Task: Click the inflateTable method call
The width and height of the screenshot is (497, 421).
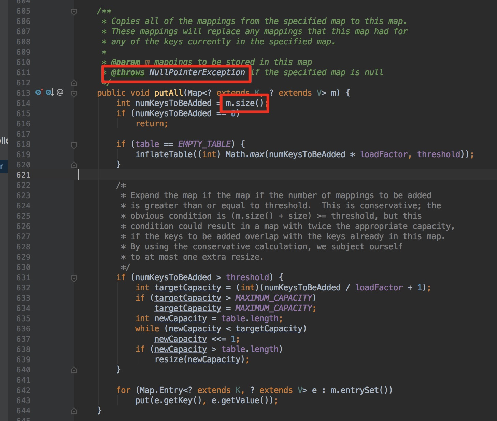Action: [x=164, y=154]
